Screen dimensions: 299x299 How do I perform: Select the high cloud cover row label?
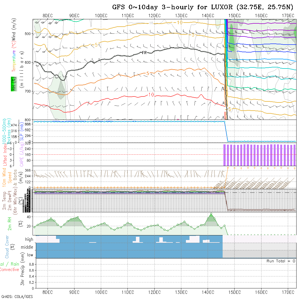point(29,239)
